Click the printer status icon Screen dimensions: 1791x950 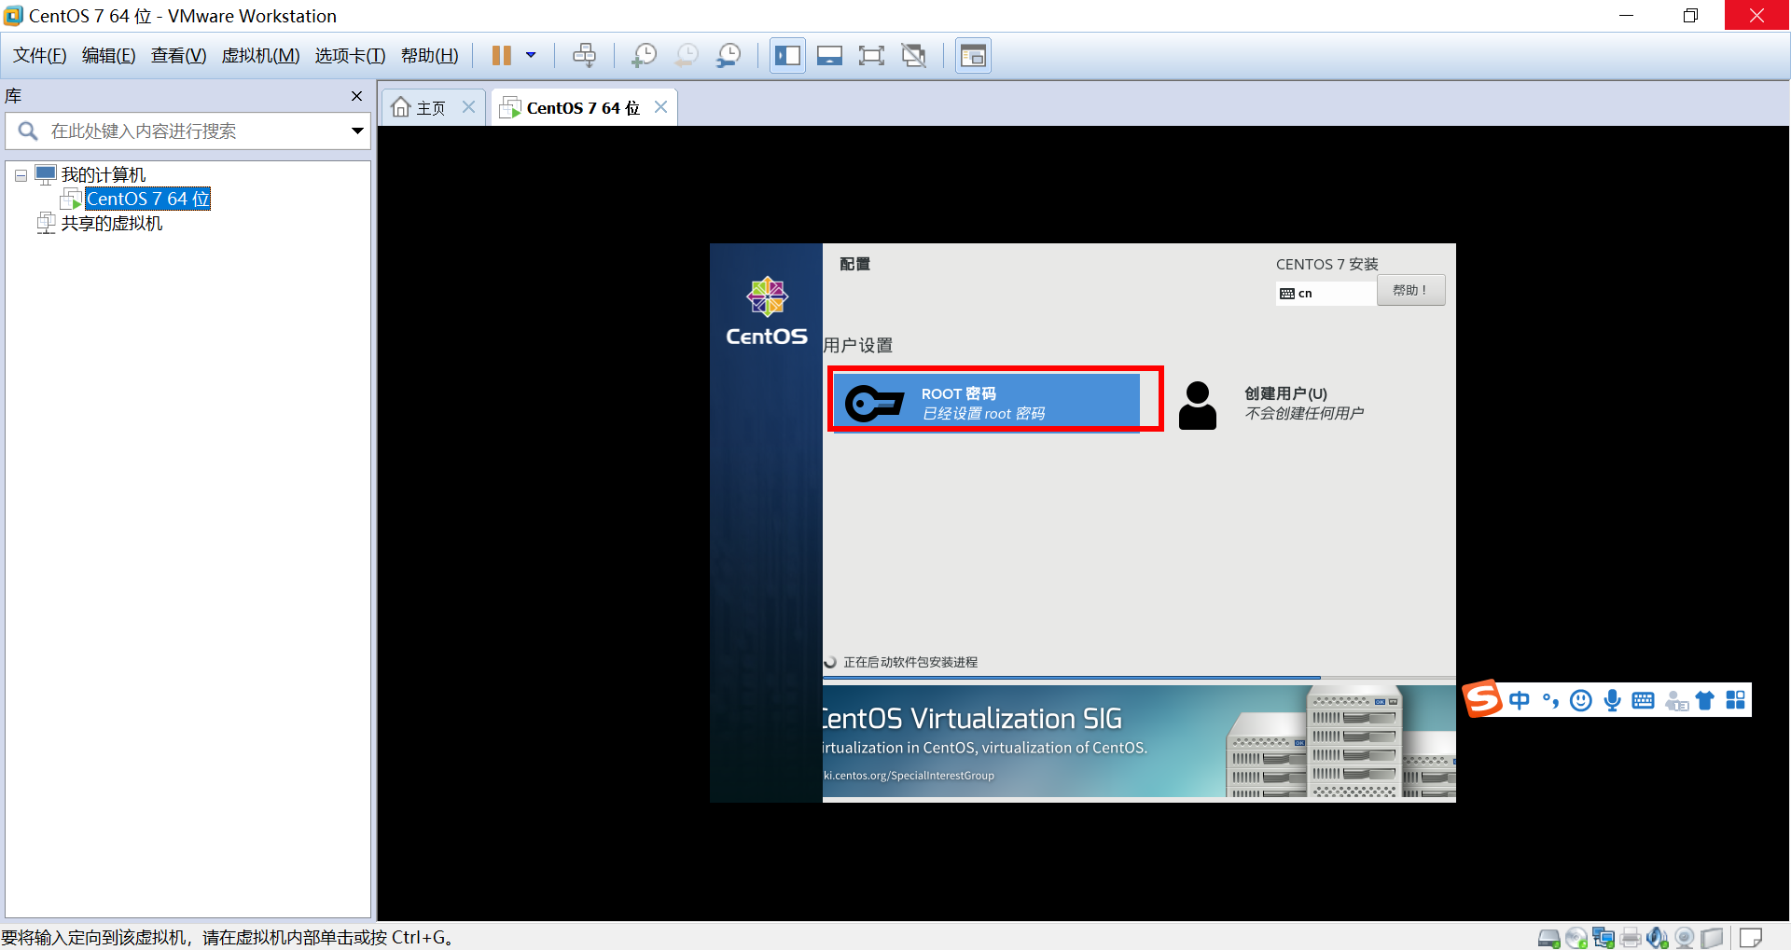1631,938
